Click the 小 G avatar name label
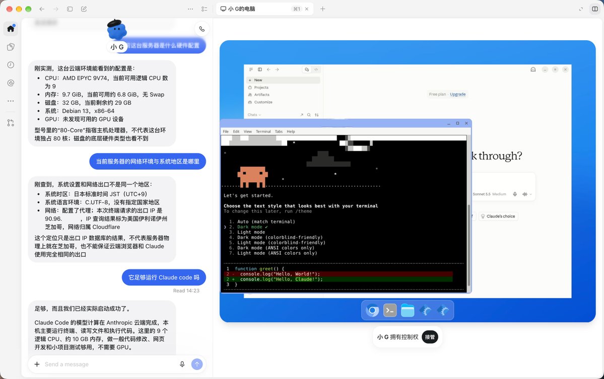 (x=117, y=47)
